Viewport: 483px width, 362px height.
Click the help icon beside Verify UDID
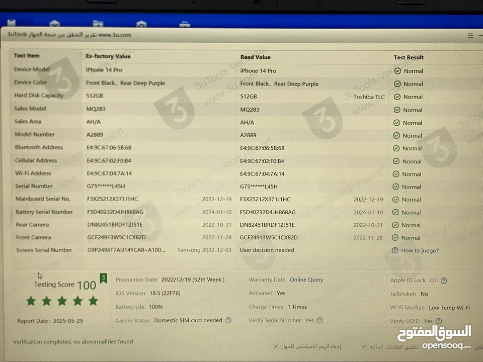(x=439, y=321)
